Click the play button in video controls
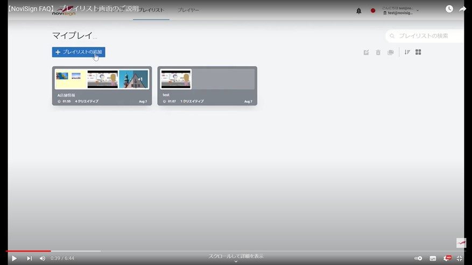Screen dimensions: 472x265 (14, 258)
